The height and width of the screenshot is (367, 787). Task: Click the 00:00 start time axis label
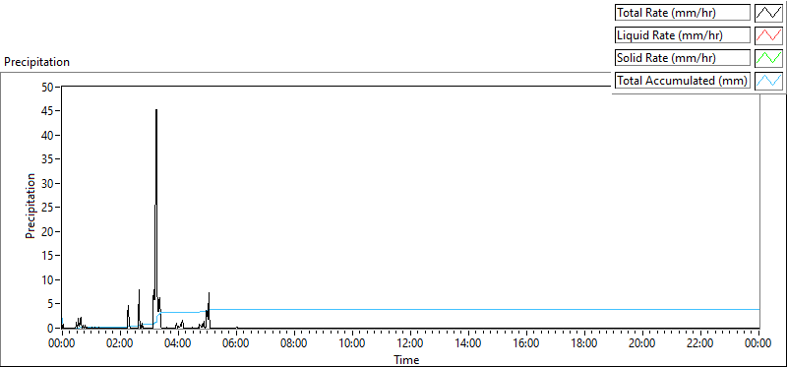click(62, 343)
